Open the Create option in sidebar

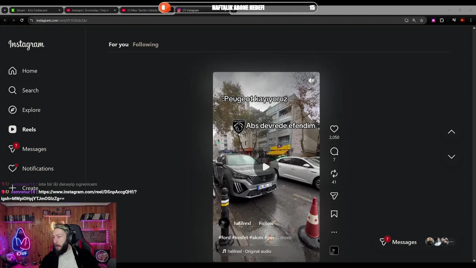(x=23, y=188)
